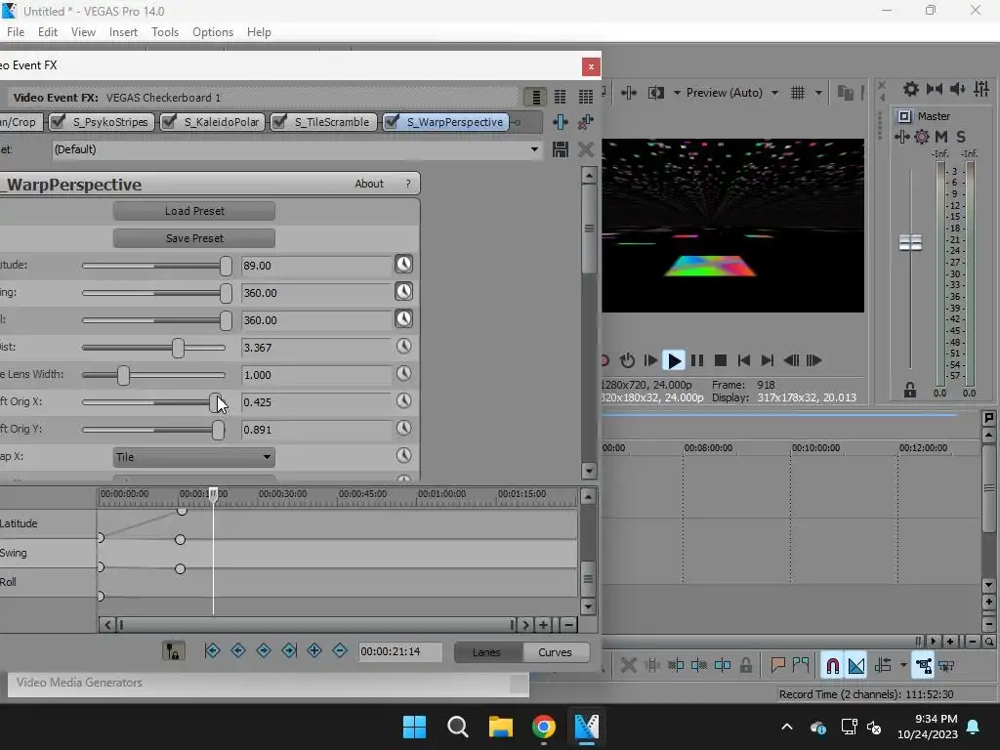Insert a region with green flags icon

[x=801, y=666]
